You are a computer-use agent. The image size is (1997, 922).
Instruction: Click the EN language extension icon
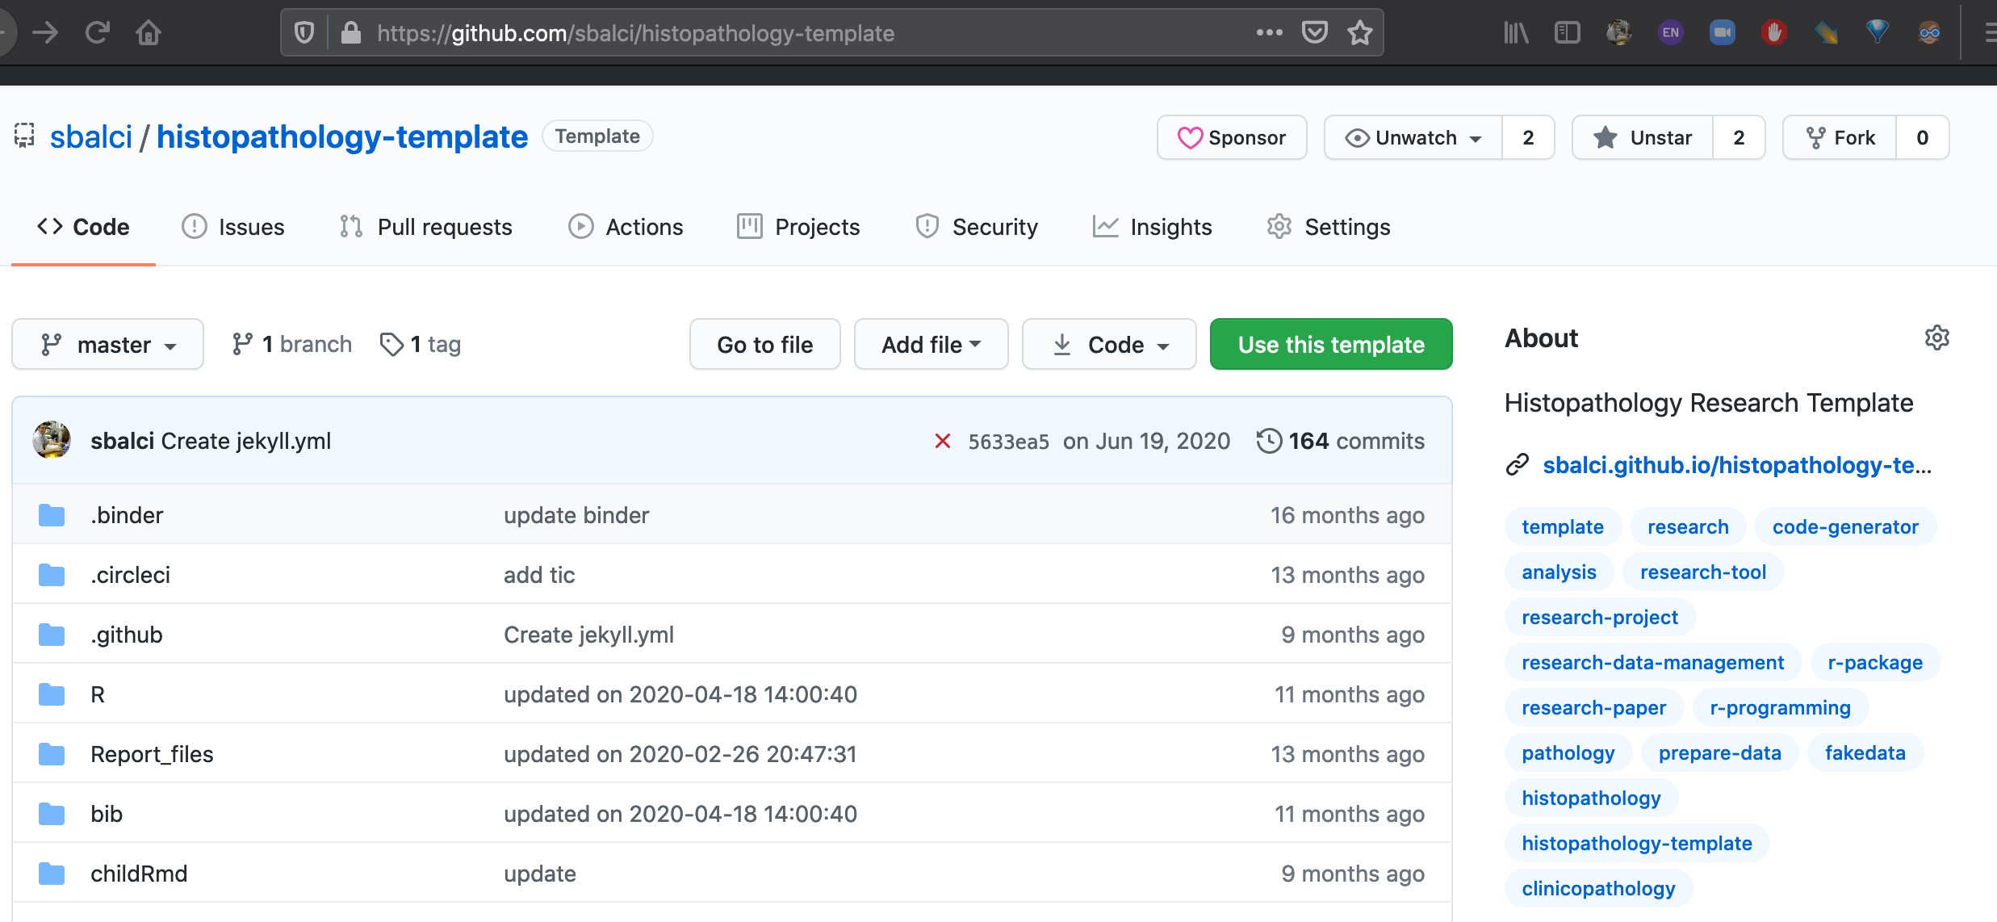[1670, 33]
